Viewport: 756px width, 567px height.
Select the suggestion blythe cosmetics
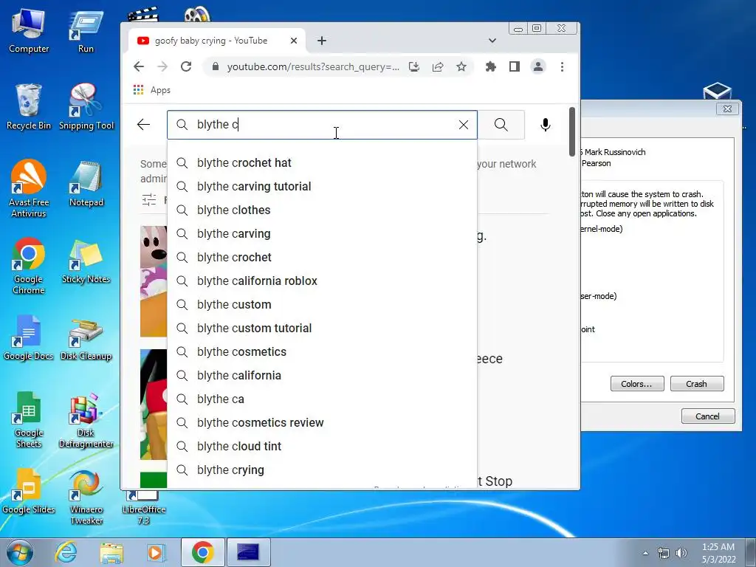[322, 352]
